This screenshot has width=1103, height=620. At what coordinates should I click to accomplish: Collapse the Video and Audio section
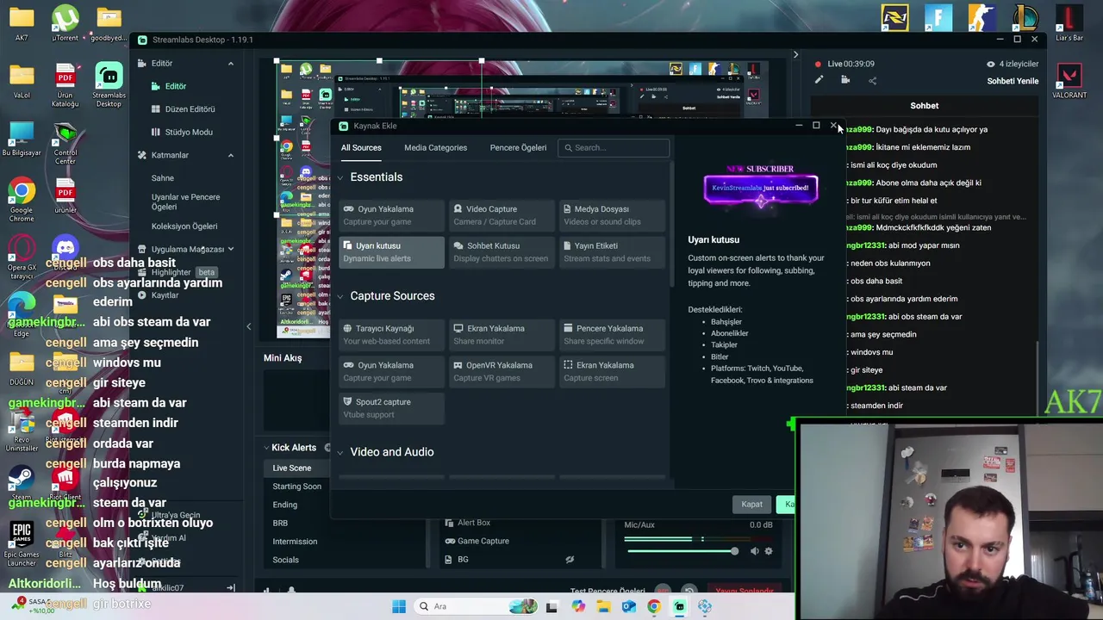pyautogui.click(x=340, y=452)
